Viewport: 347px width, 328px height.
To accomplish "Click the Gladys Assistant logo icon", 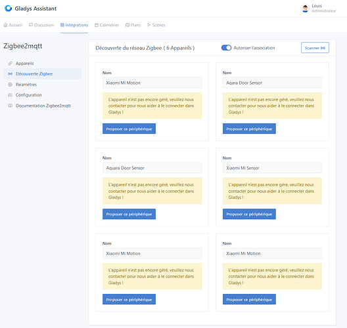I will (x=8, y=9).
